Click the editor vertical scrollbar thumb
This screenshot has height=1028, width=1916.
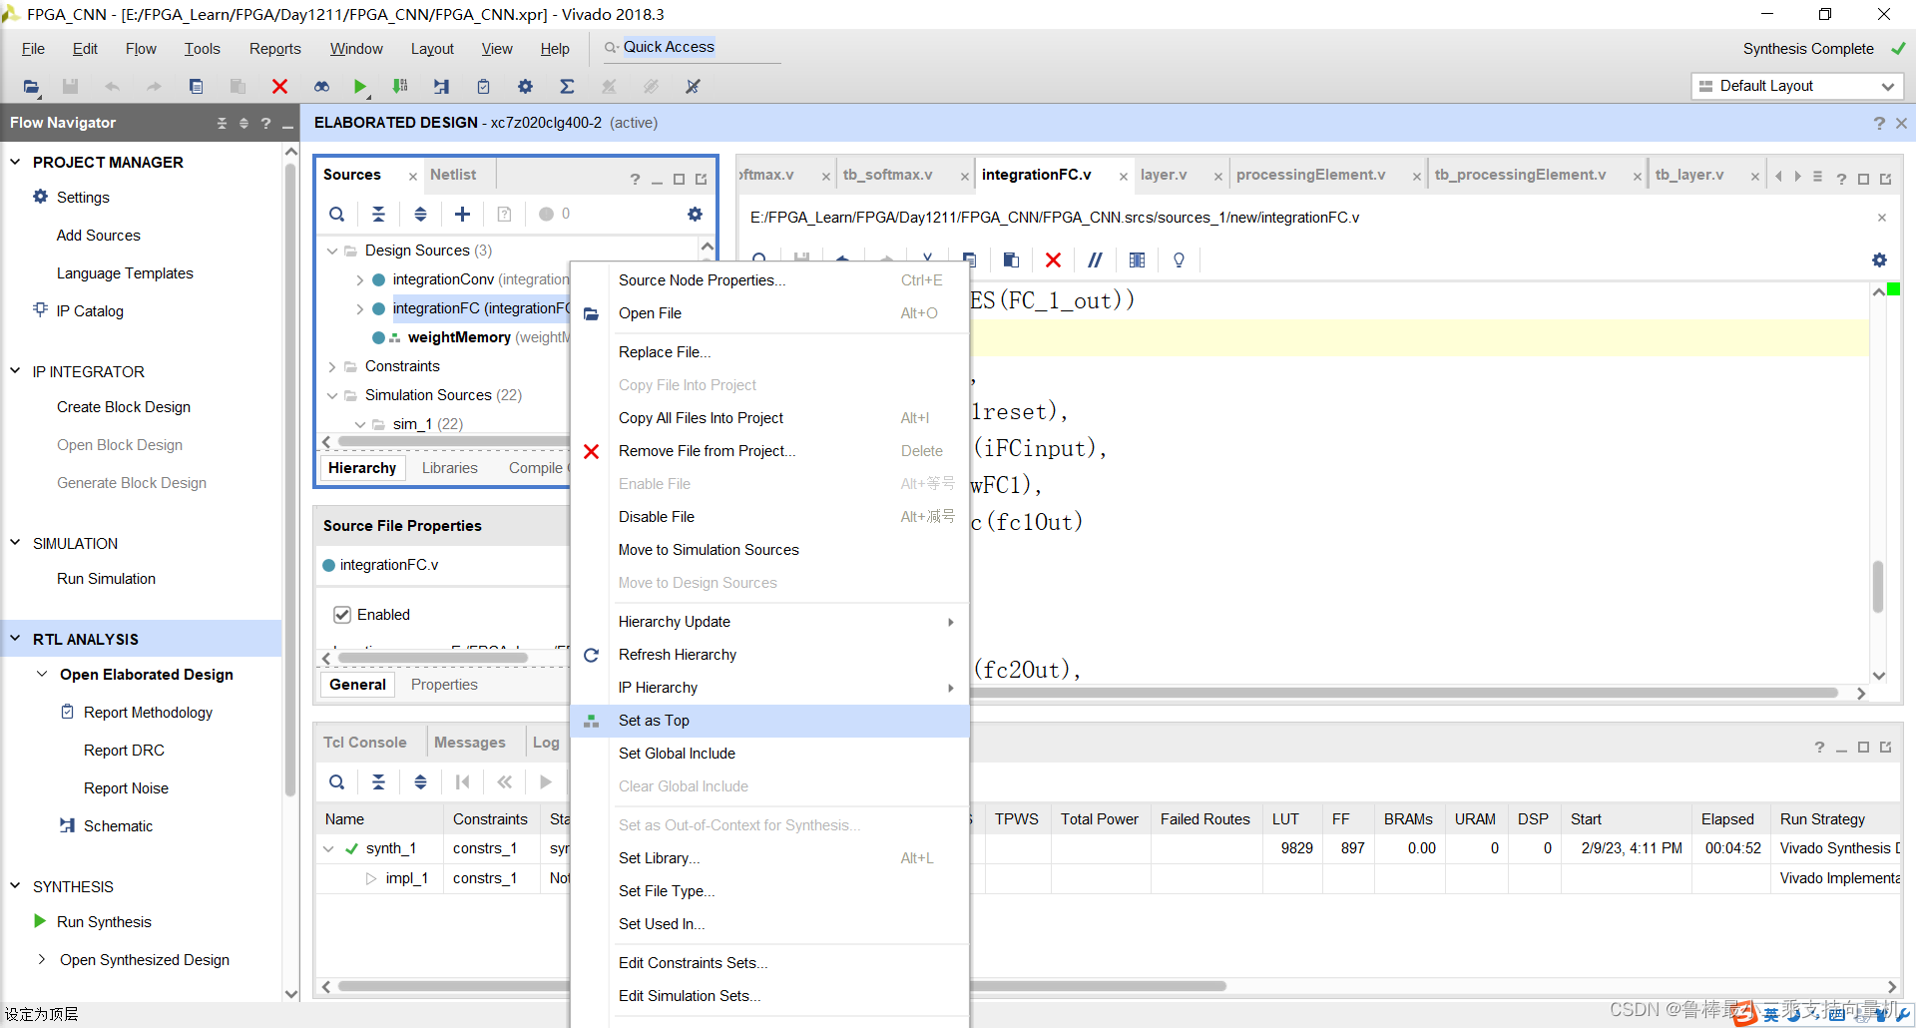click(x=1878, y=587)
